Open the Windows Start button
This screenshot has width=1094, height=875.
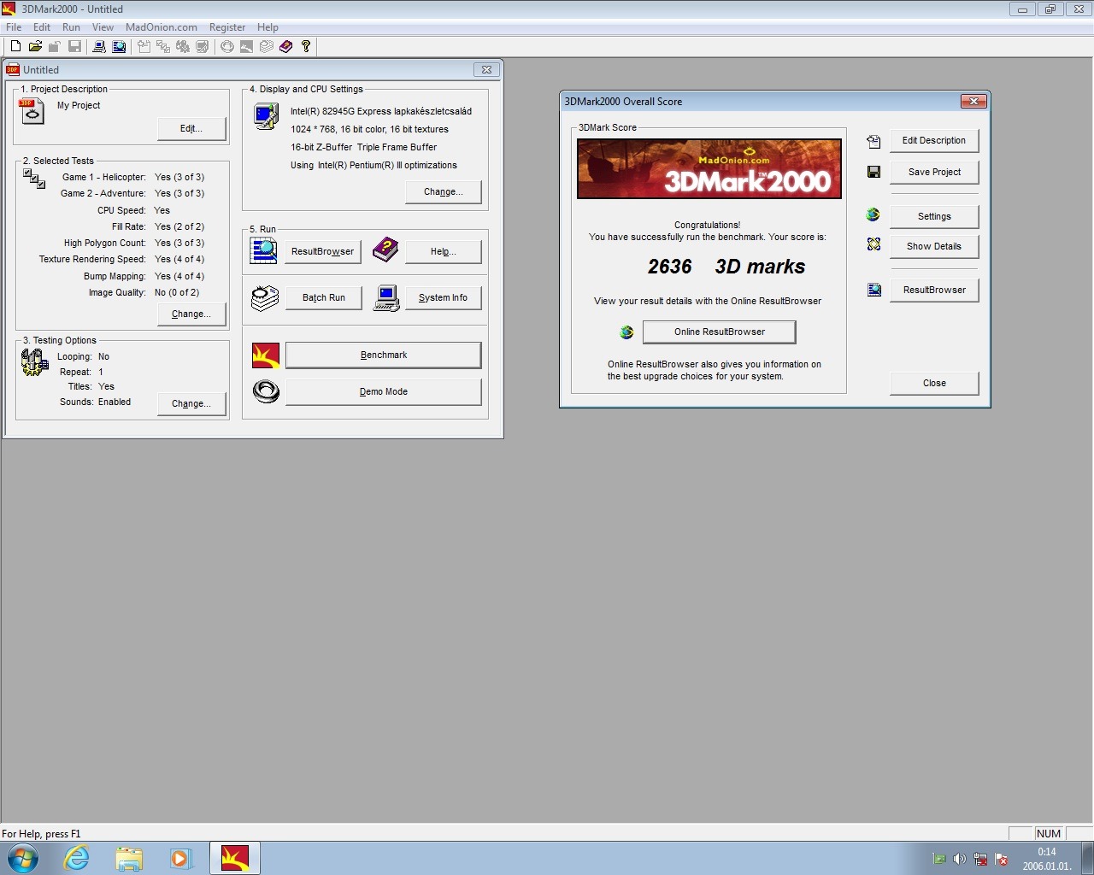click(x=22, y=858)
